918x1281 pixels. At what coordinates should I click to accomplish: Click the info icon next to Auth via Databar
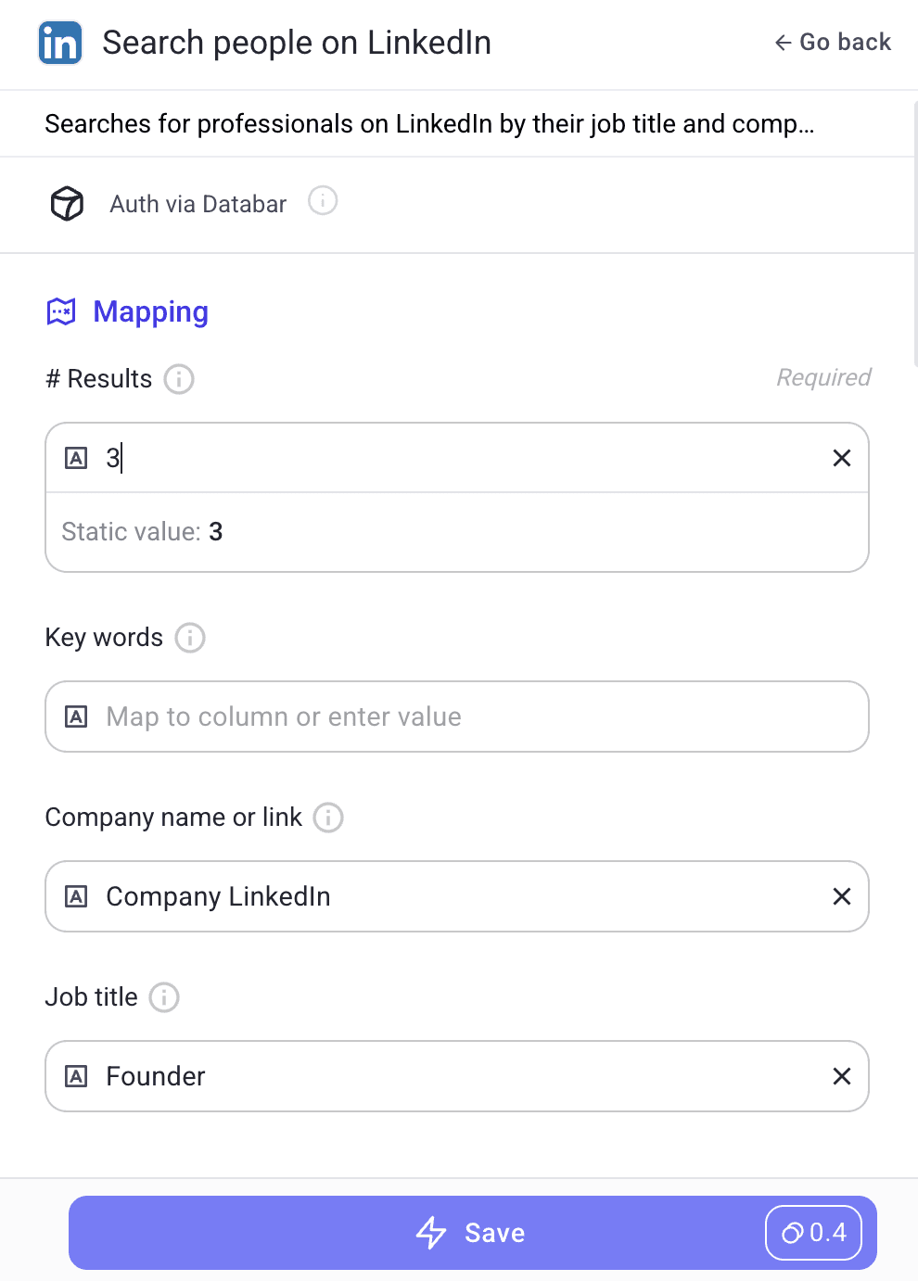(x=322, y=200)
